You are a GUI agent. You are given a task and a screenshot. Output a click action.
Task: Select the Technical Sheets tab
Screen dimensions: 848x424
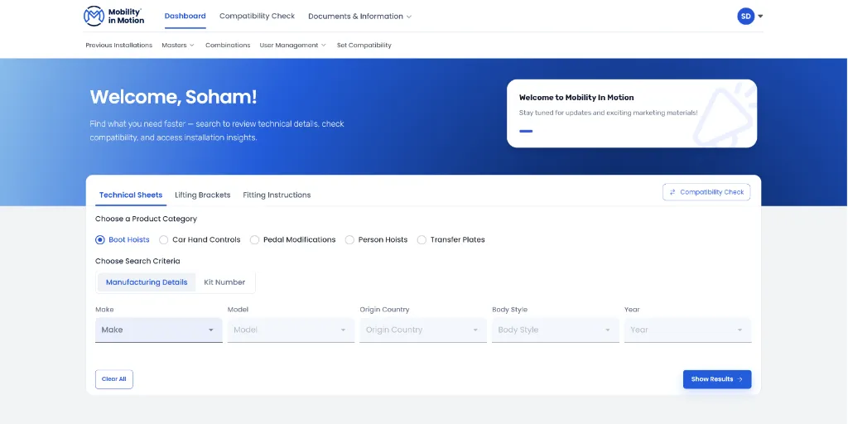(x=131, y=195)
